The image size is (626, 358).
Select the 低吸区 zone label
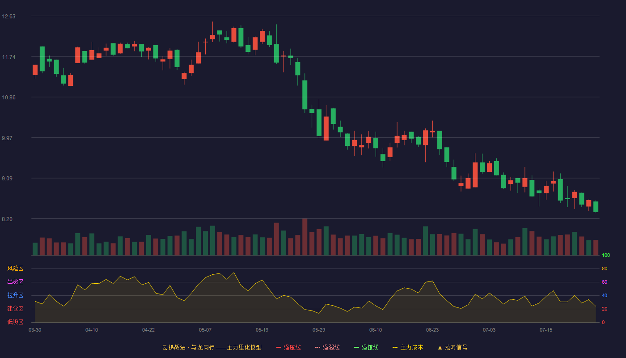click(x=15, y=322)
